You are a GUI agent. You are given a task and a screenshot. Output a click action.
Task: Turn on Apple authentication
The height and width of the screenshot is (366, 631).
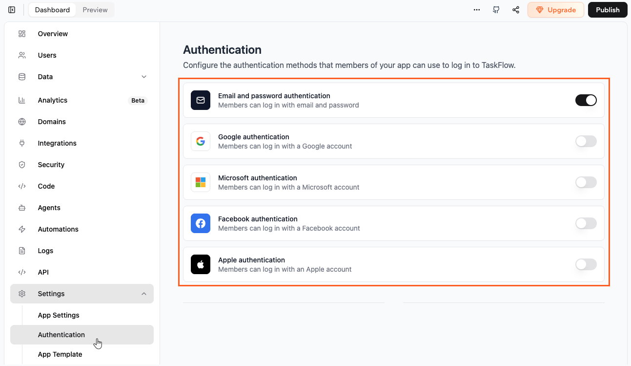coord(586,264)
